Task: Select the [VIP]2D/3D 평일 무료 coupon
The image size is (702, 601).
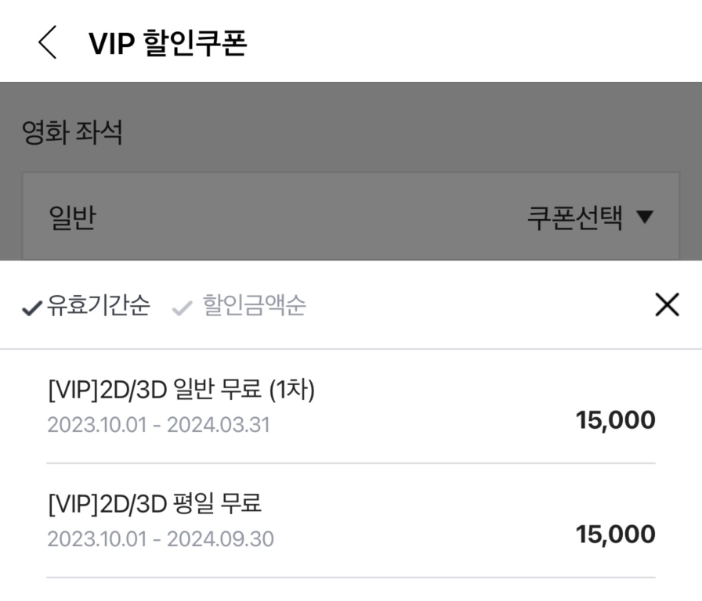Action: tap(154, 503)
